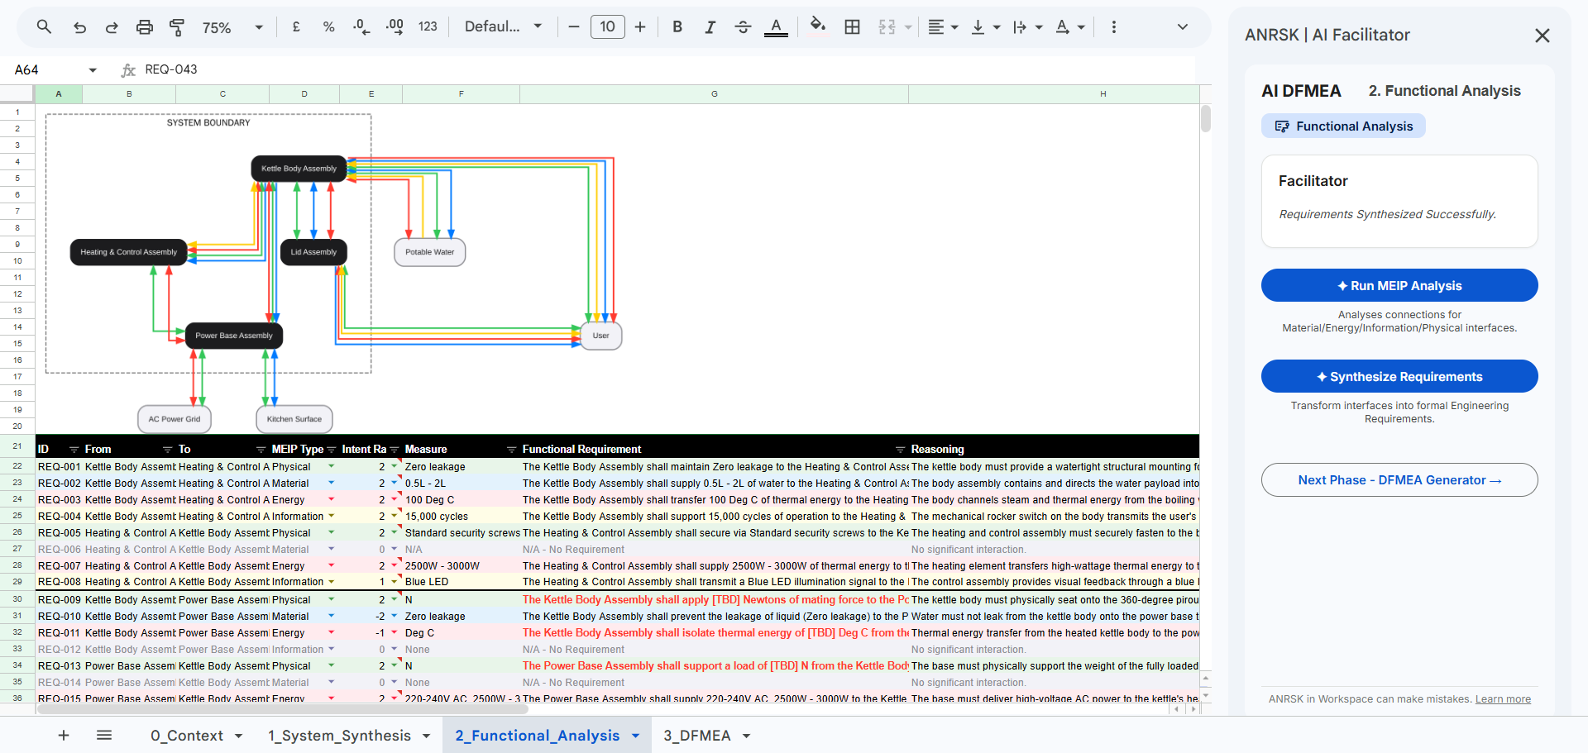Open the functions menu via the fx icon
The width and height of the screenshot is (1588, 753).
(x=127, y=69)
